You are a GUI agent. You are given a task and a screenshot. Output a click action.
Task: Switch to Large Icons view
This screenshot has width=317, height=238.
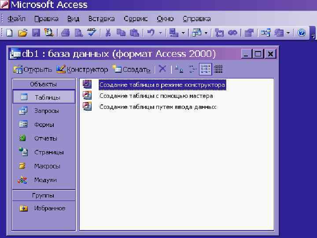[x=179, y=69]
